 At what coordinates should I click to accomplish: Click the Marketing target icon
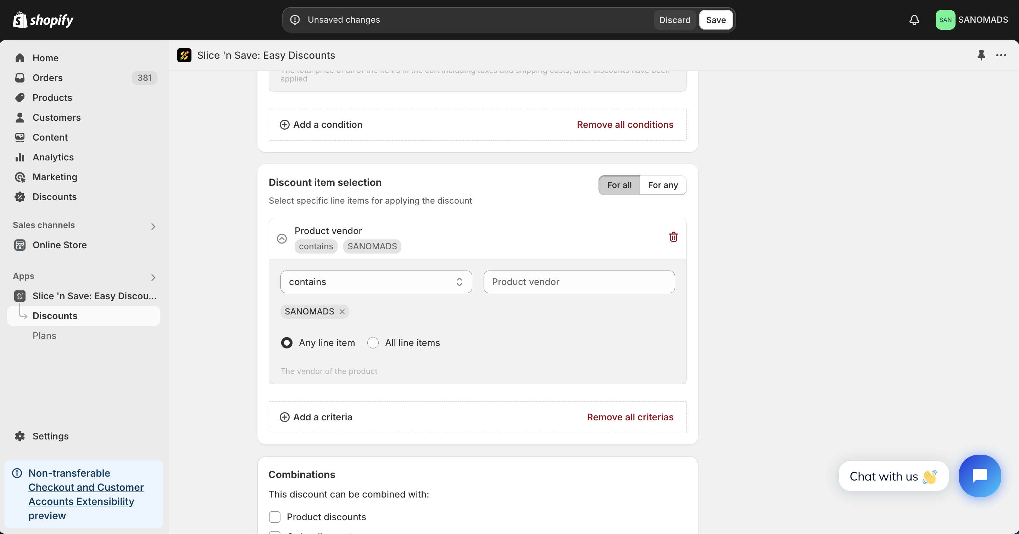(20, 177)
